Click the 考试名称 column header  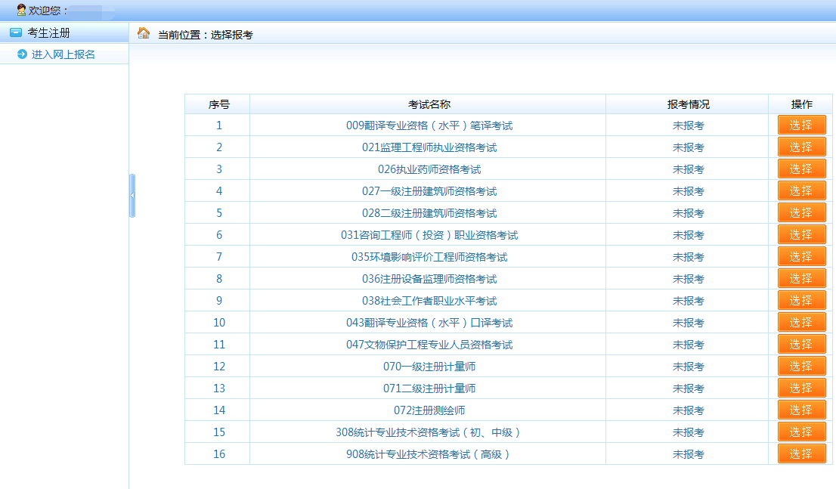tap(429, 104)
